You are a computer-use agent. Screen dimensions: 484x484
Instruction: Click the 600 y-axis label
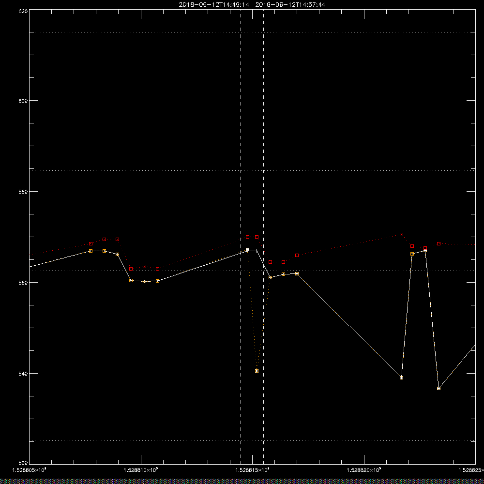pyautogui.click(x=23, y=101)
